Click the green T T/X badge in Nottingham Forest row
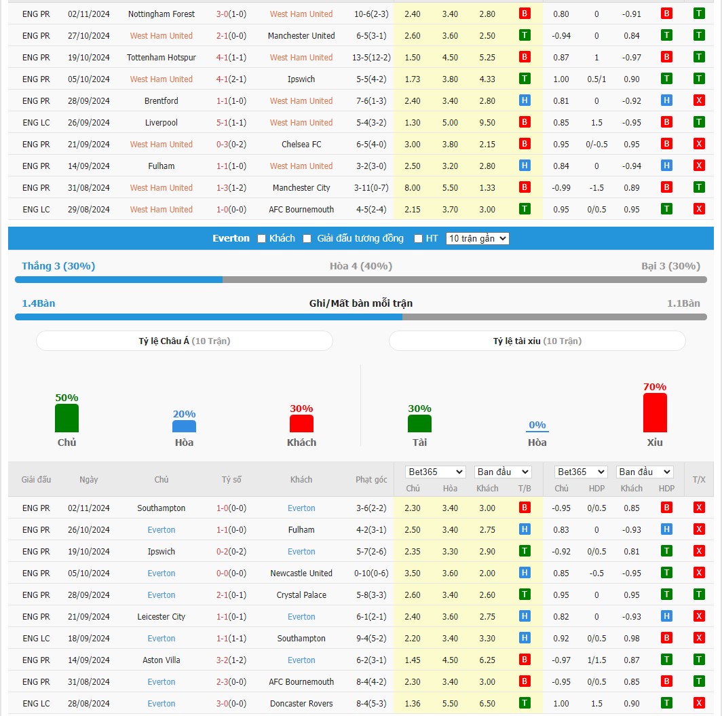Image resolution: width=722 pixels, height=716 pixels. 699,14
